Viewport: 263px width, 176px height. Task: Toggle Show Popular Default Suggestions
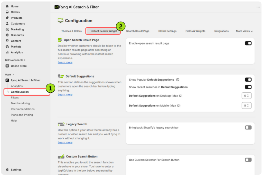[248, 80]
